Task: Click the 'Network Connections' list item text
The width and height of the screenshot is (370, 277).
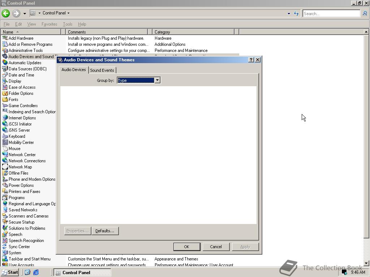Action: (27, 161)
